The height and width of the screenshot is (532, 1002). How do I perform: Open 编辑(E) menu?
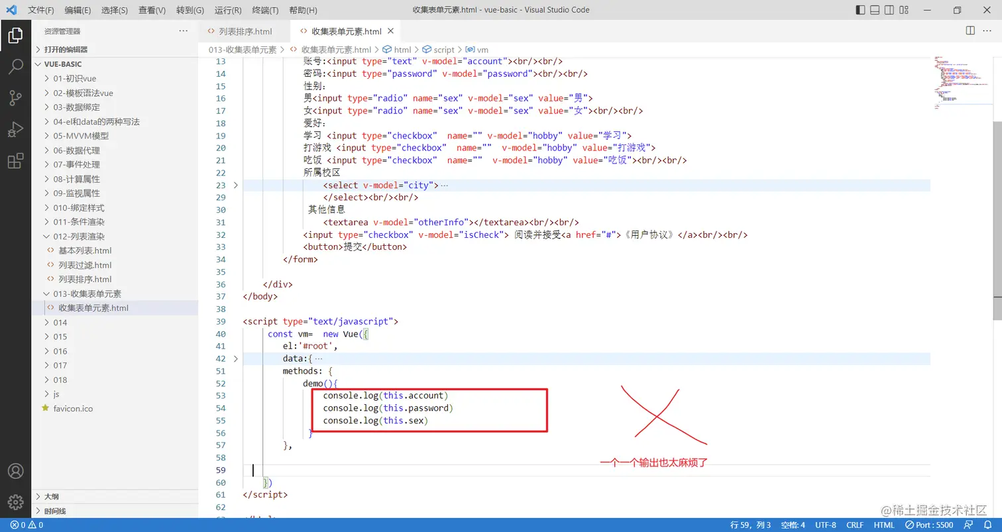(x=78, y=10)
